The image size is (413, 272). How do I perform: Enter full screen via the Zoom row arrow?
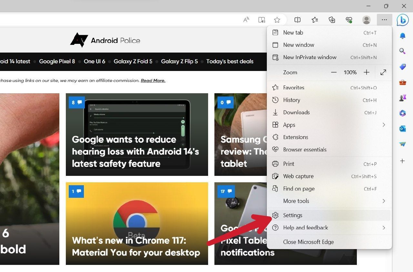(383, 72)
